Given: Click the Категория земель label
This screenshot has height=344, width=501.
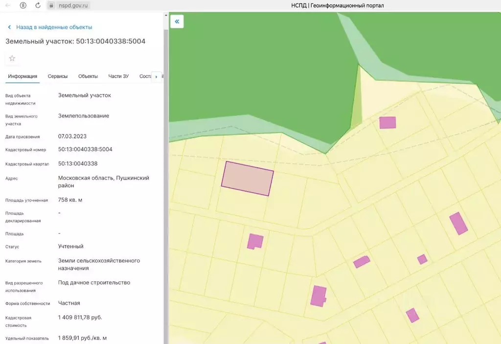Looking at the screenshot, I should click(23, 261).
